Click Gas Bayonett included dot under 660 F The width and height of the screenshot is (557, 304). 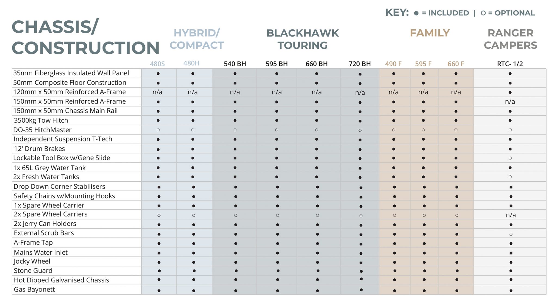457,291
